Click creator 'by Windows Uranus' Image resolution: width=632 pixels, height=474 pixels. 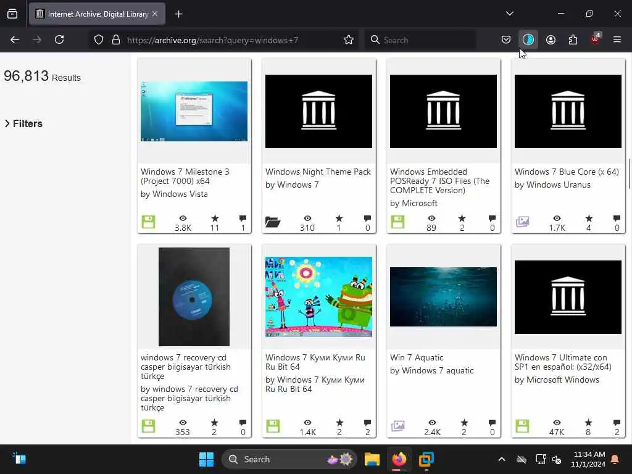point(552,185)
